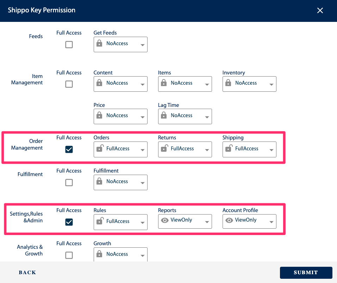
Task: Click the unlocked padlock icon in Rules
Action: click(x=100, y=221)
